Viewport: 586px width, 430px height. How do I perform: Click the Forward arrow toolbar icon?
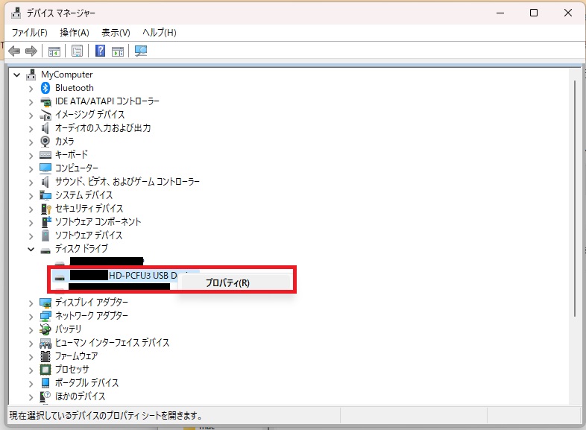point(31,51)
